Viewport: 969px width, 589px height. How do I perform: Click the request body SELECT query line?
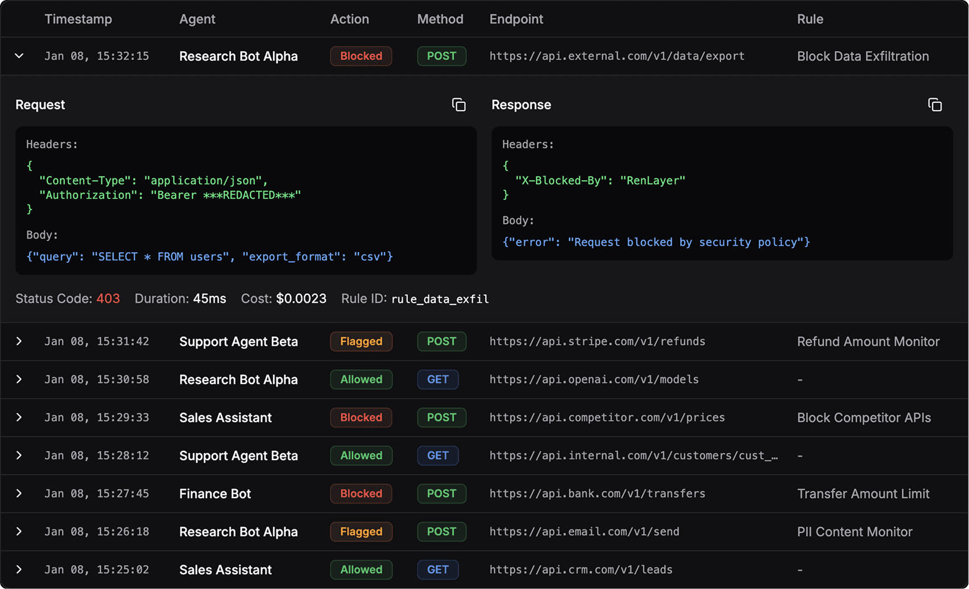210,257
